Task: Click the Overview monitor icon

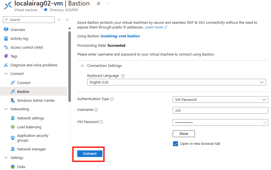Action: pyautogui.click(x=6, y=30)
